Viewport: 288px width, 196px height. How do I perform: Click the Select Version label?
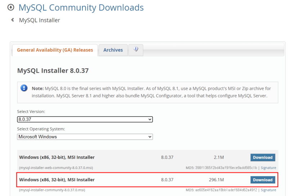coord(31,111)
